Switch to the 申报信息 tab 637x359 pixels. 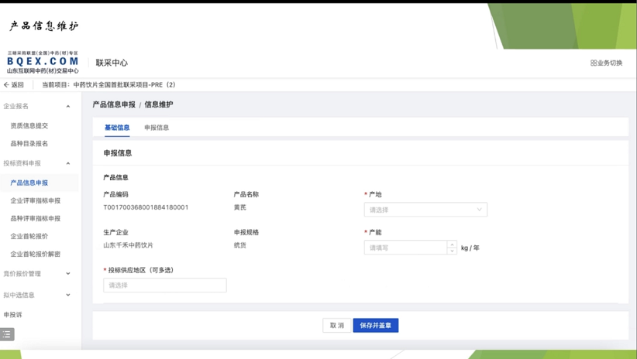(x=157, y=128)
